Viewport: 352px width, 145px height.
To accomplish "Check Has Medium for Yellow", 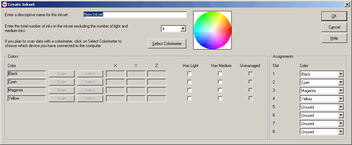I will coord(220,98).
